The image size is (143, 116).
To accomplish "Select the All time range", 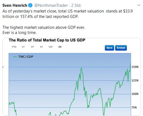I will [x=60, y=47].
